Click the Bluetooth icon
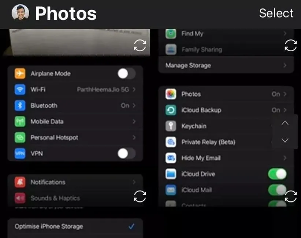 (20, 105)
